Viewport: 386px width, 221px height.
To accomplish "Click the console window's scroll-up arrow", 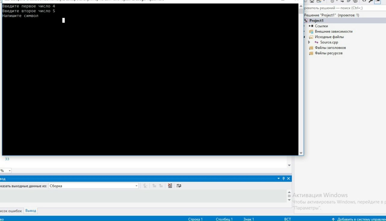I will coord(301,6).
